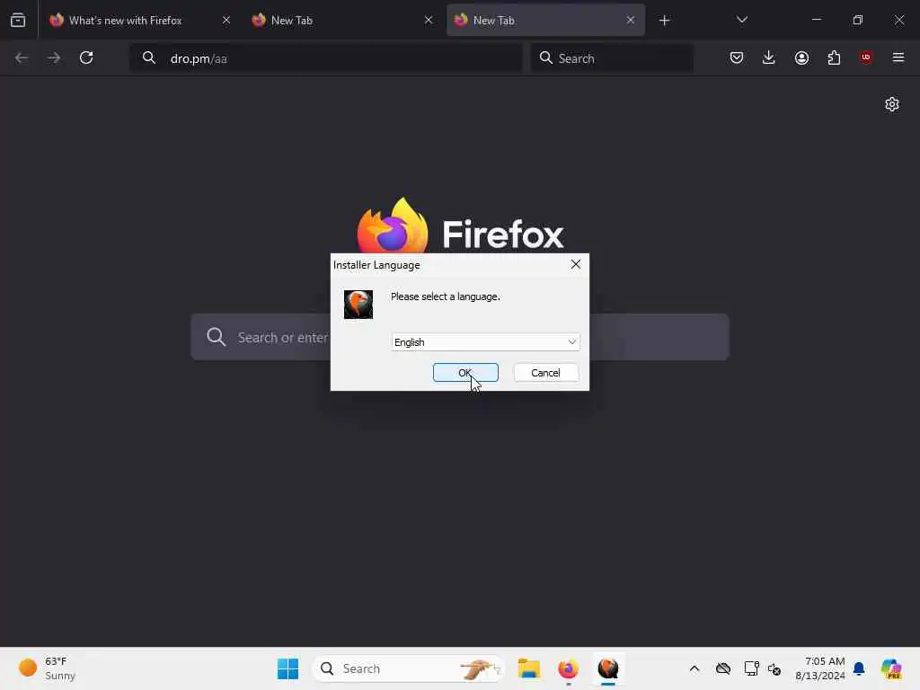
Task: Click Firefox icon in taskbar
Action: 568,668
